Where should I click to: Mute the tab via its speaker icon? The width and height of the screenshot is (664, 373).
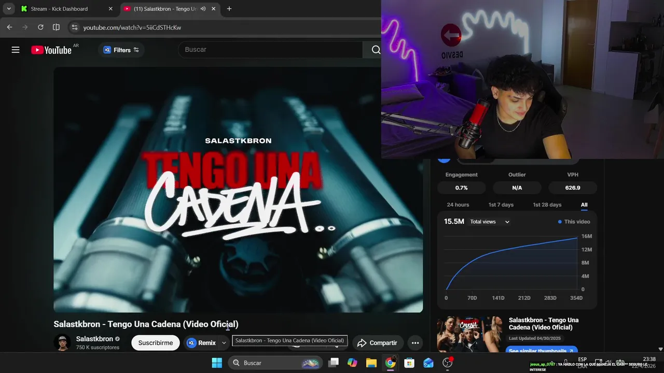click(203, 9)
